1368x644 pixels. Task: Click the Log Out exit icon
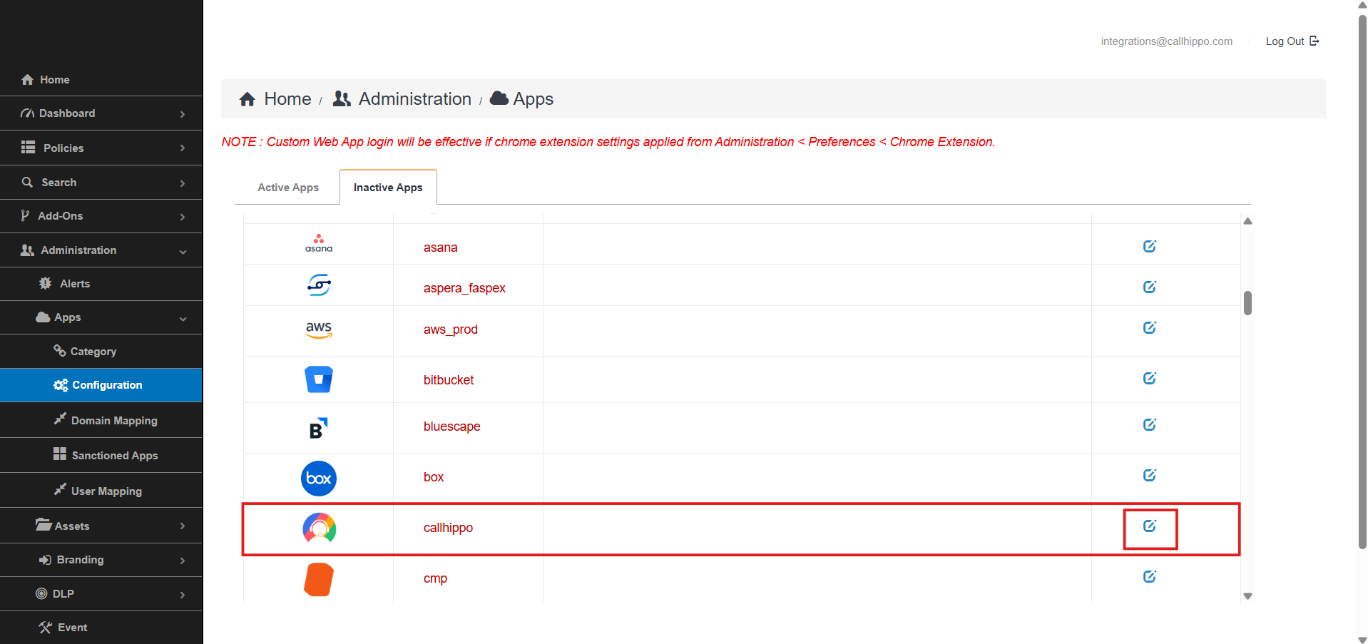point(1315,41)
